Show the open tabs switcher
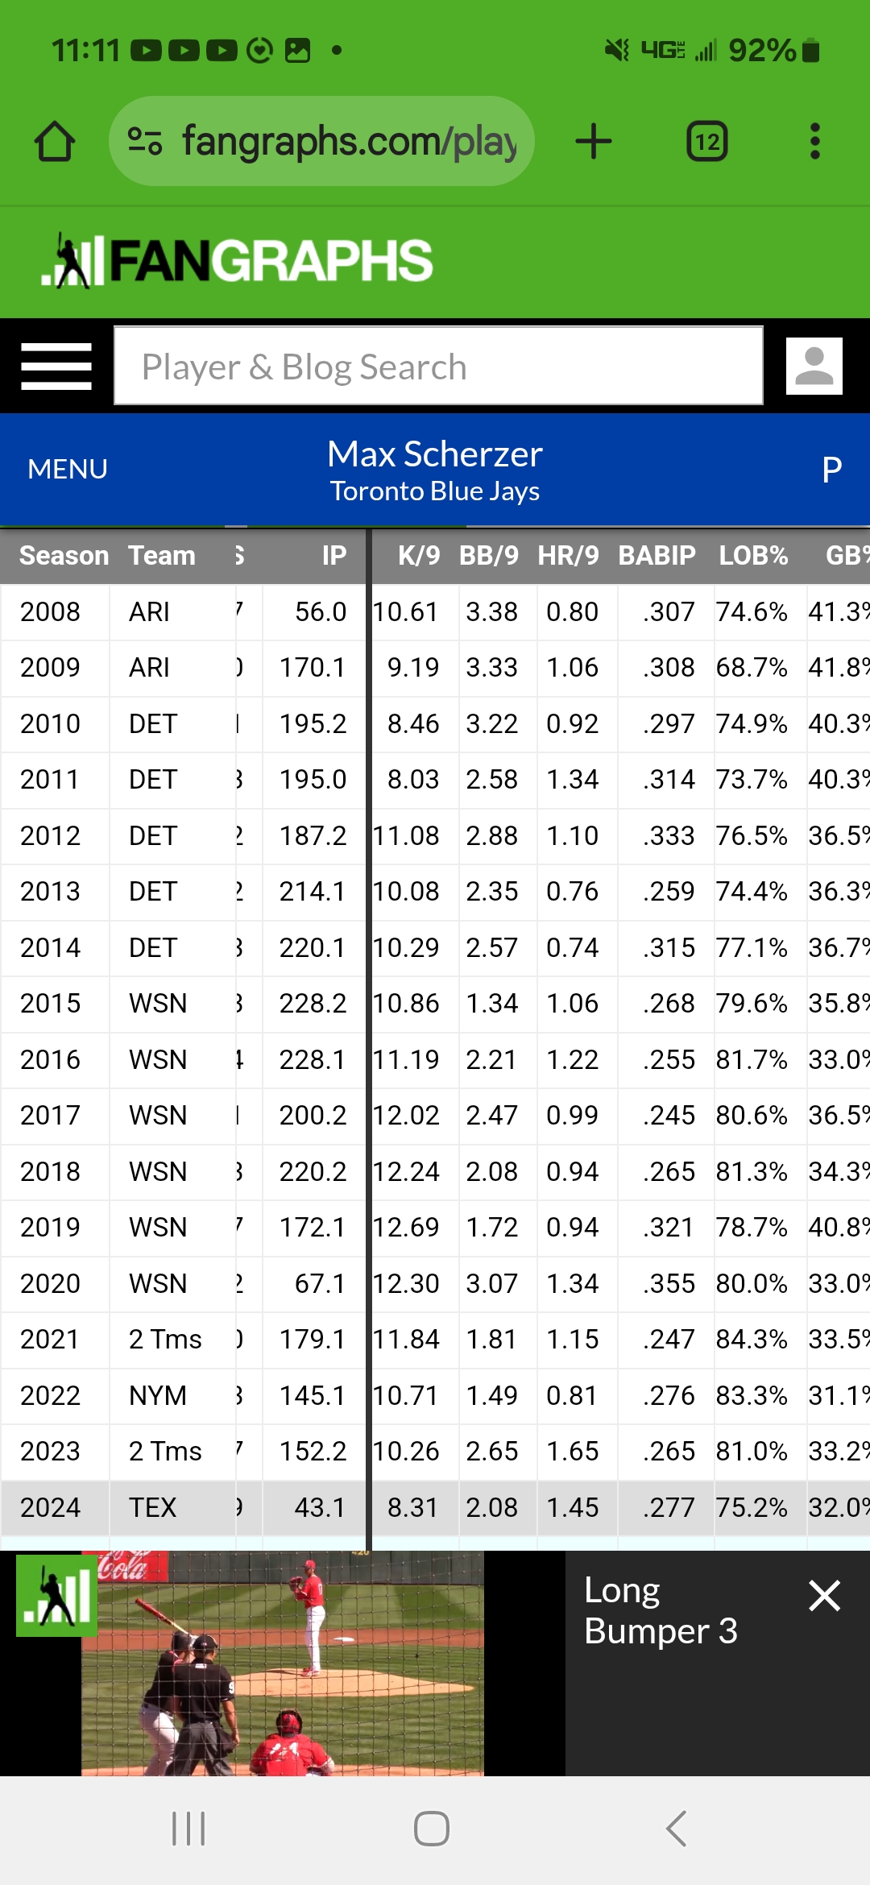 pos(707,142)
